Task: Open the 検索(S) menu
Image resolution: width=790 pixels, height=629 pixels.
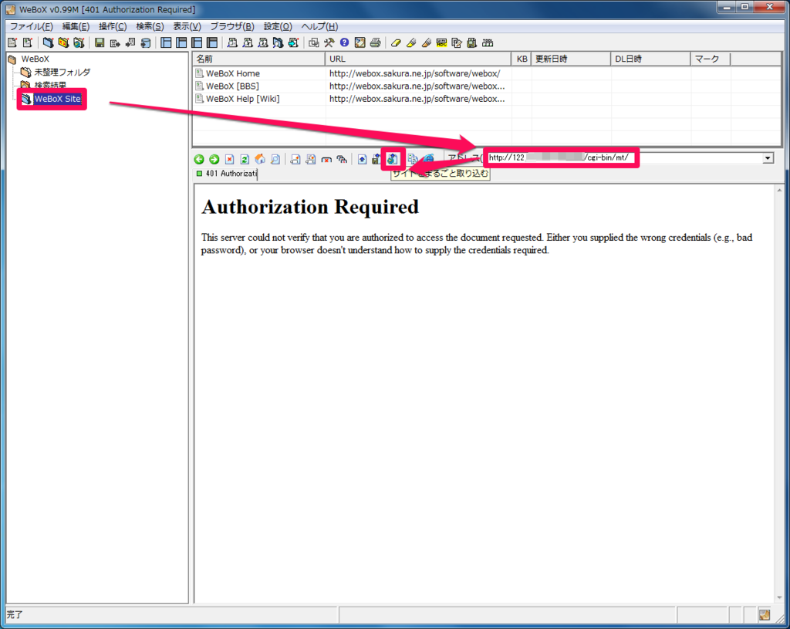Action: [x=150, y=26]
